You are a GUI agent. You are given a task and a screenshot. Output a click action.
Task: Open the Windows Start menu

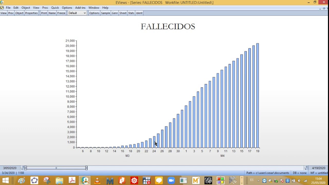tap(5, 180)
